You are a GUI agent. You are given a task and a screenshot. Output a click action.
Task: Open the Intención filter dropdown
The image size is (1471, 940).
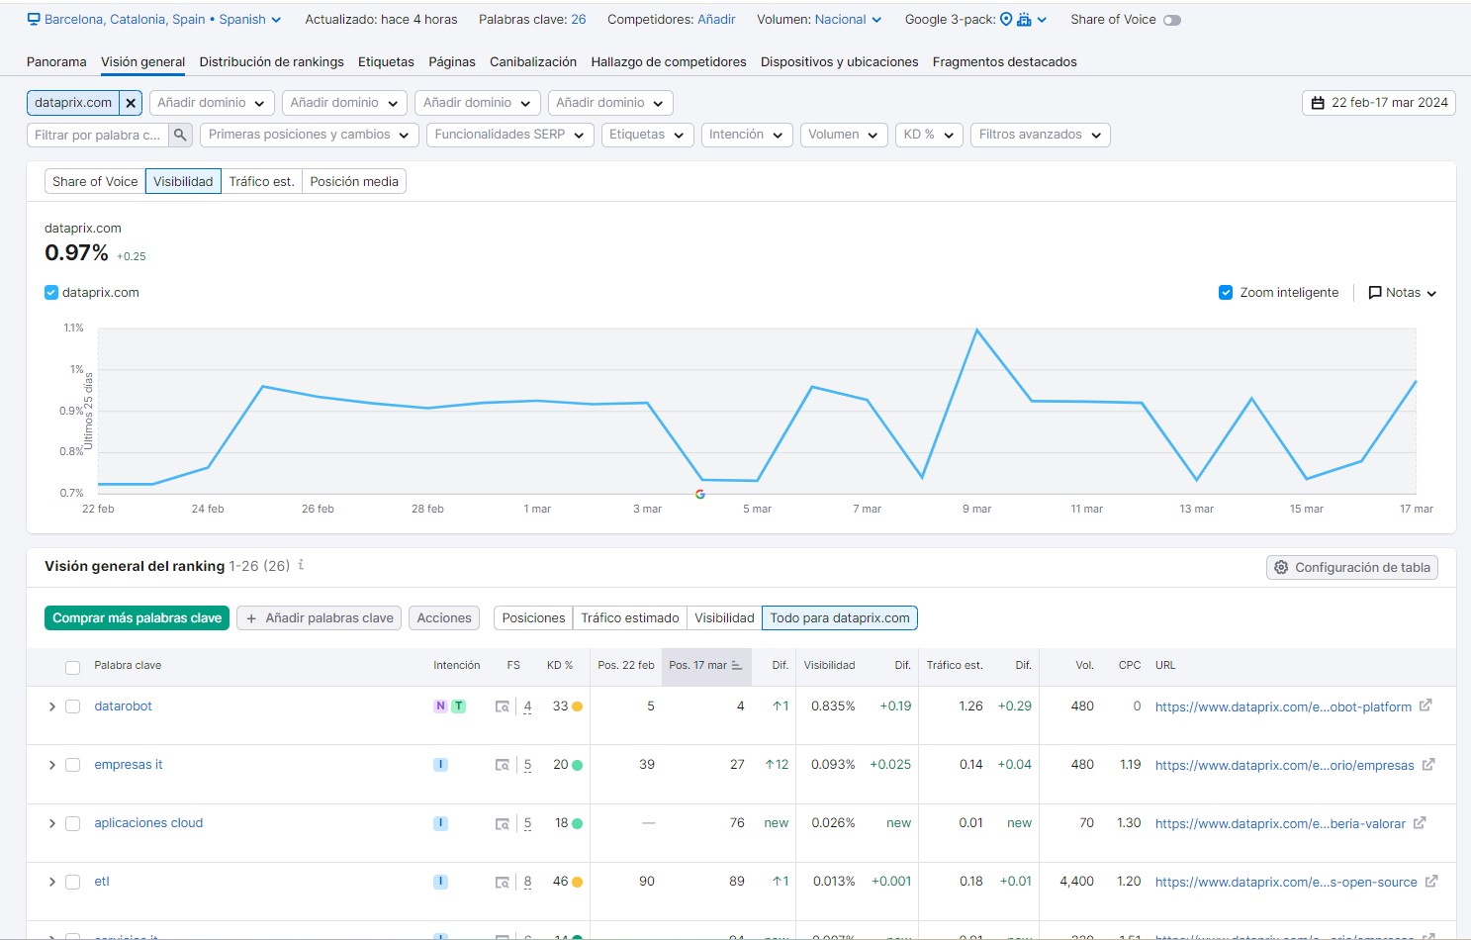pos(746,135)
